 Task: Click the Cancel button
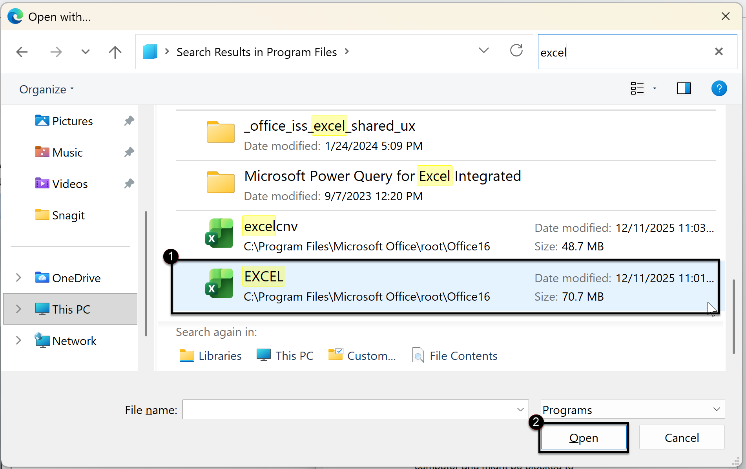(682, 438)
